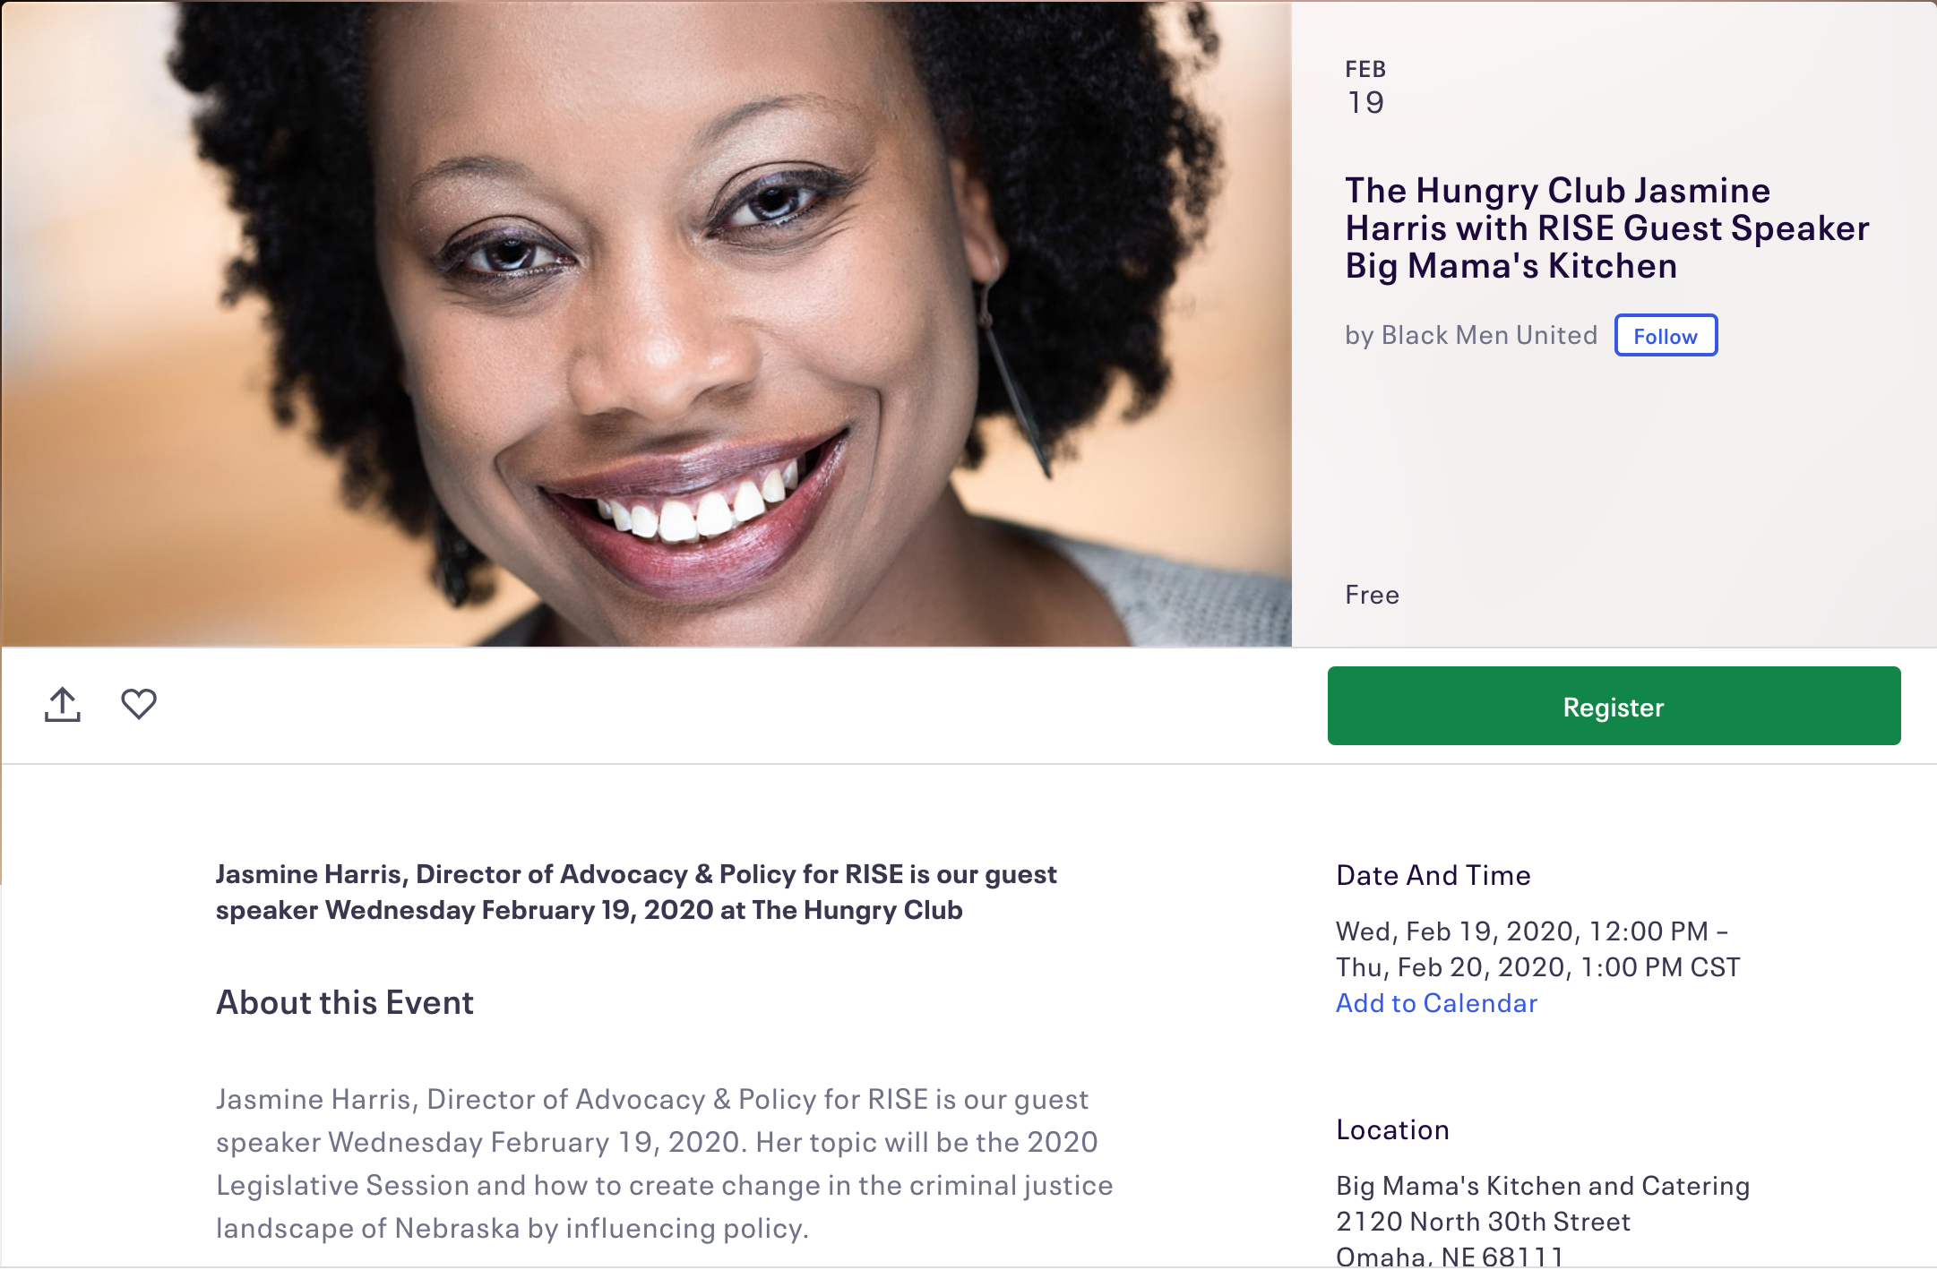Click the About this Event heading
Viewport: 1937px width, 1270px height.
[345, 1002]
